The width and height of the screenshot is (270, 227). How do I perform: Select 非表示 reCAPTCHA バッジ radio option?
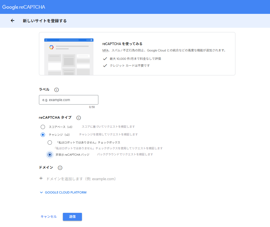(50, 155)
